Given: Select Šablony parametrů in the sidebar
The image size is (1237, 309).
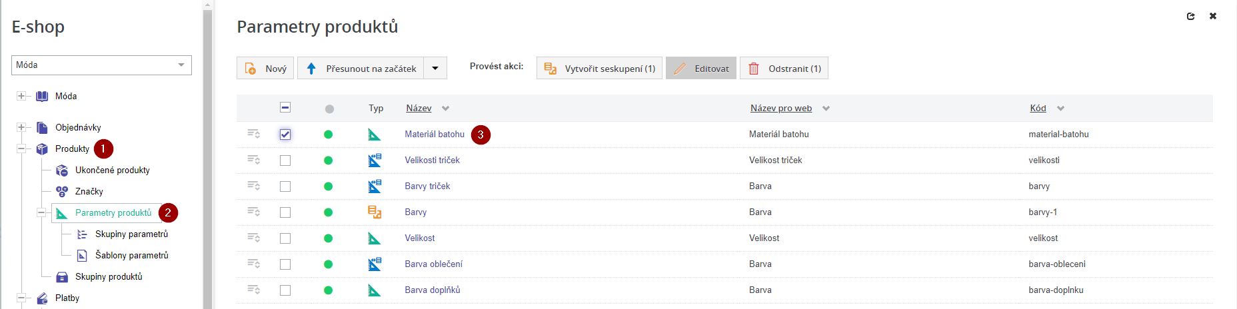Looking at the screenshot, I should (131, 256).
